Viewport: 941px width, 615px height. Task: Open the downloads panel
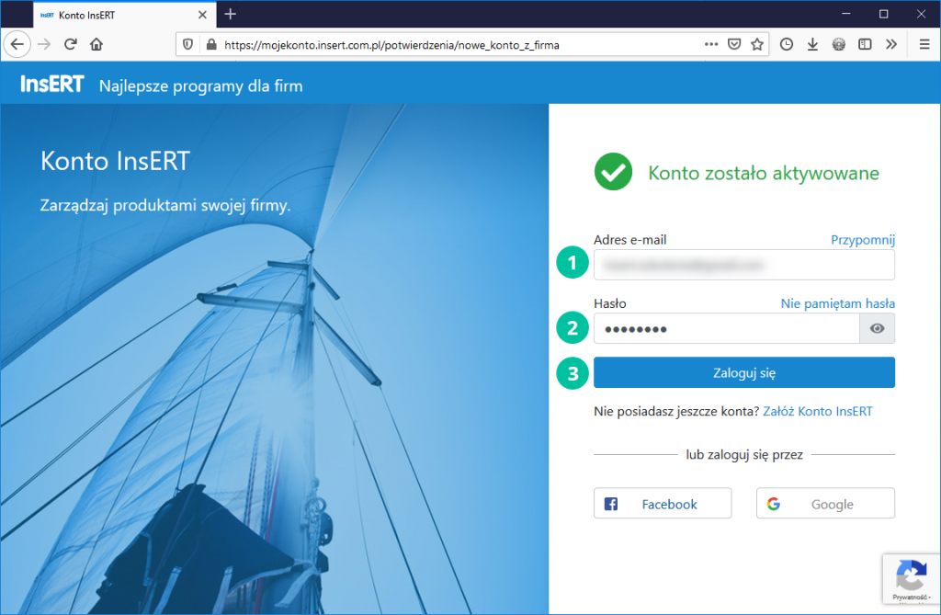tap(812, 44)
